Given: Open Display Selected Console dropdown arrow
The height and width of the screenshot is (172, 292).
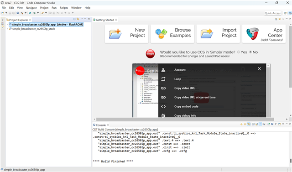Looking at the screenshot, I should (276, 124).
